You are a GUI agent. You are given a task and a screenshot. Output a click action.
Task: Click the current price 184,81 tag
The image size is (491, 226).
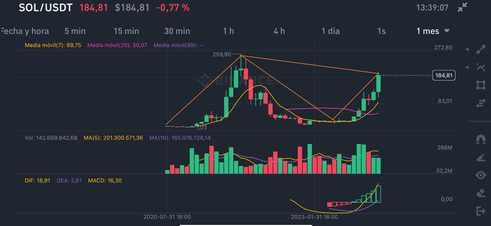[444, 75]
